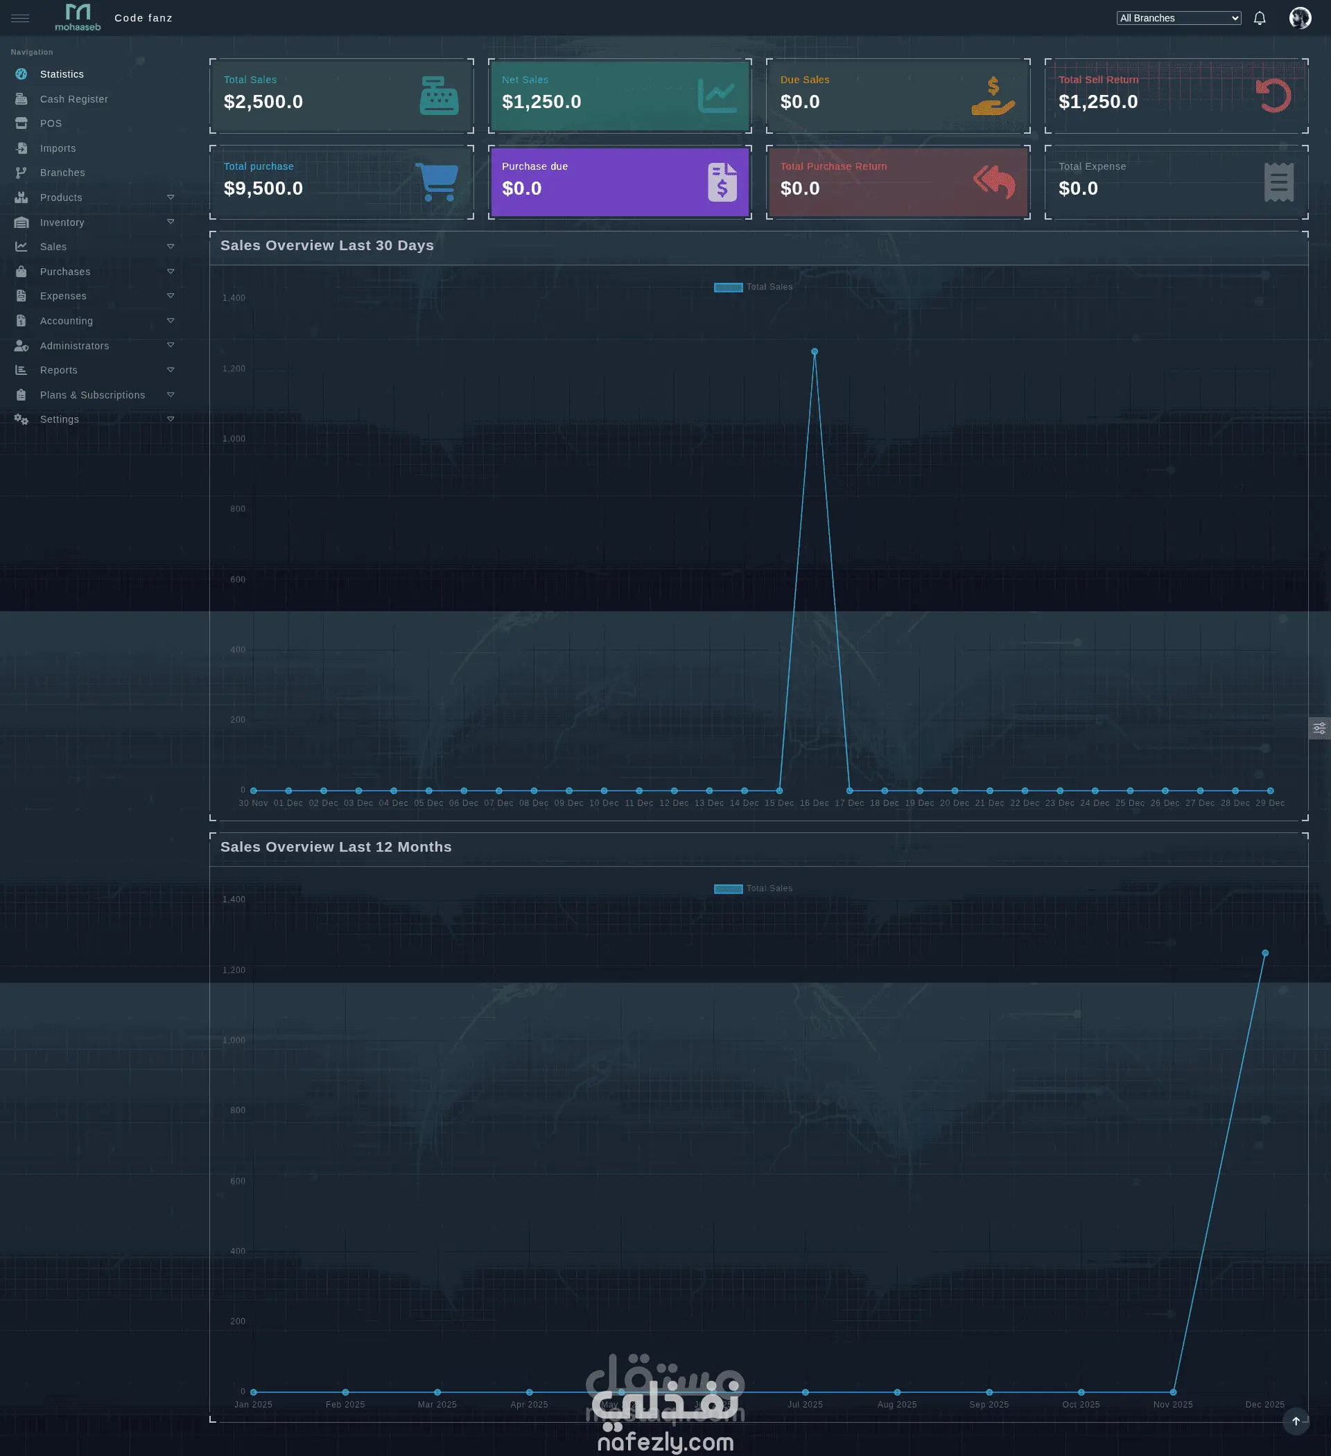
Task: Click the Total purchase shopping cart icon
Action: 437,182
